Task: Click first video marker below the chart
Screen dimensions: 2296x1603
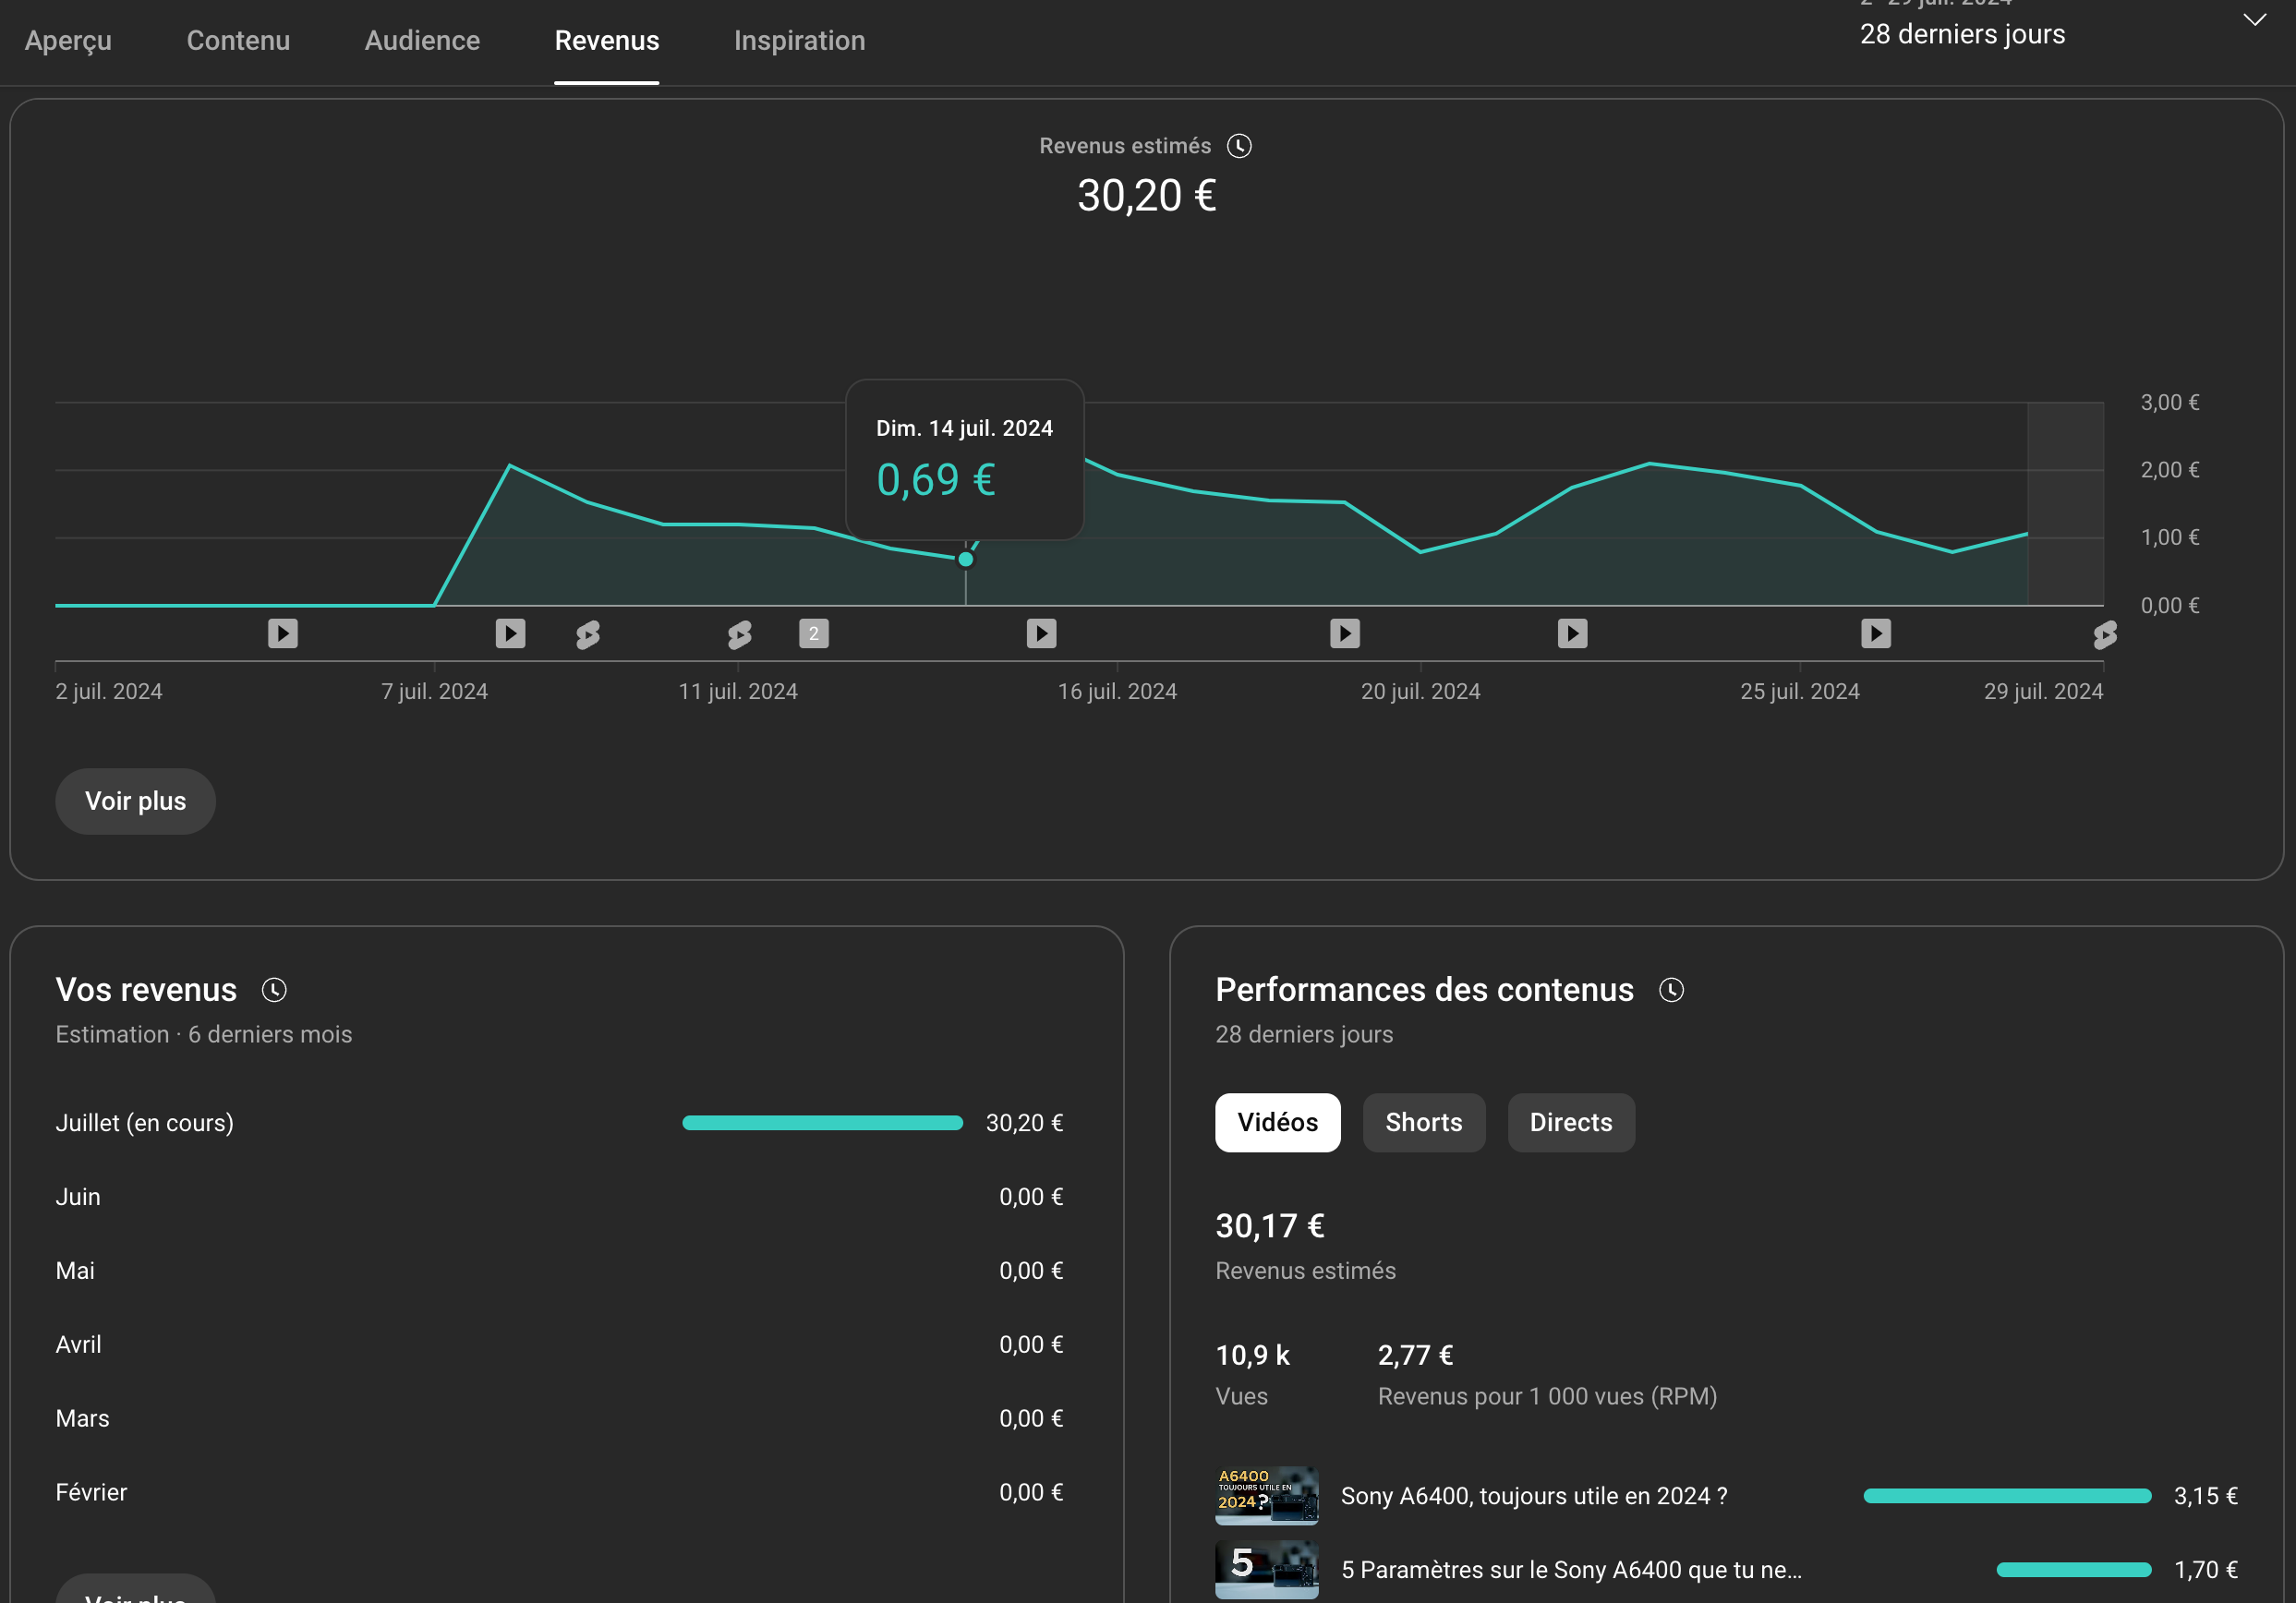Action: point(283,633)
